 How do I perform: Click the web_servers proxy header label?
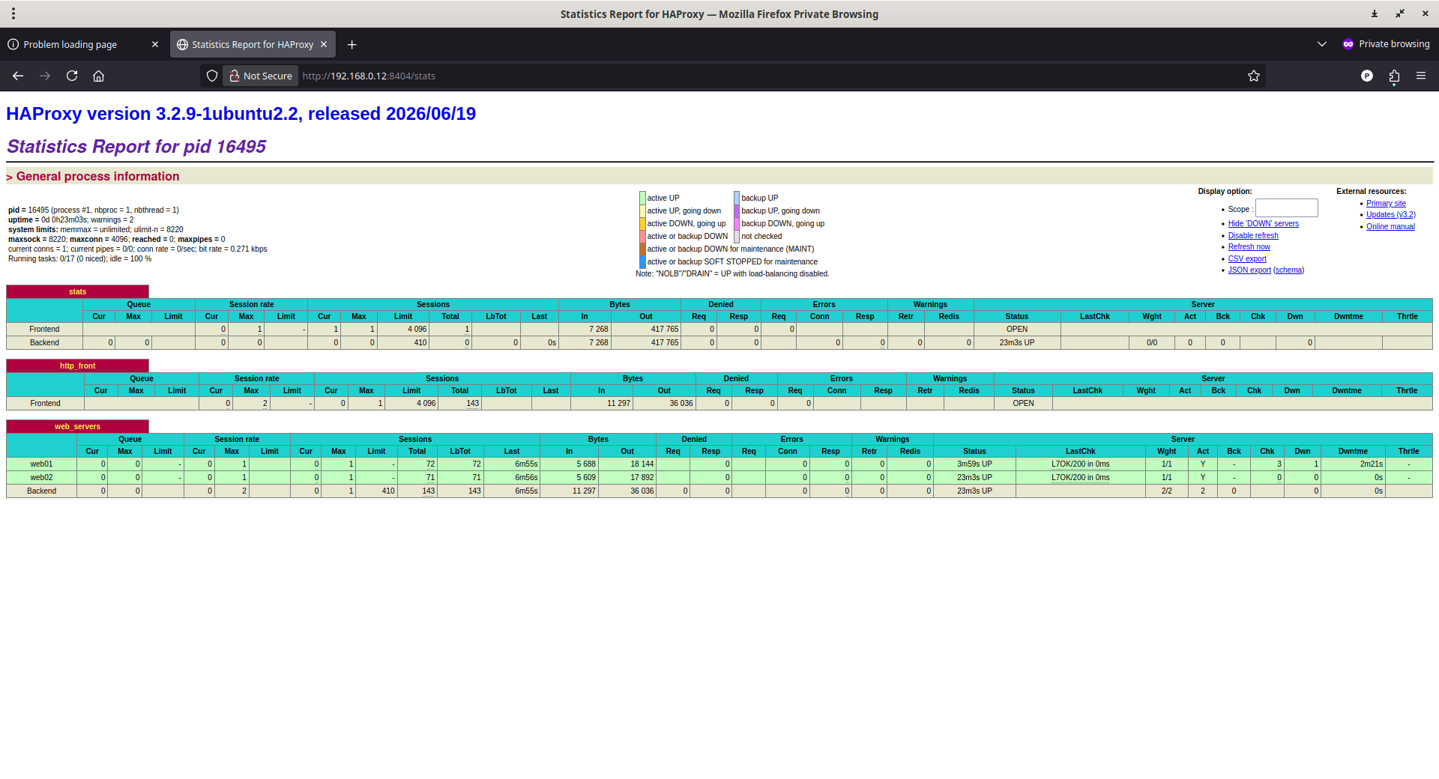[77, 426]
